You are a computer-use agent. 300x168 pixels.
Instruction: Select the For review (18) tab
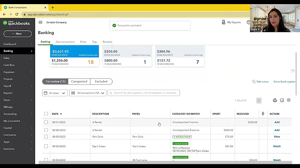55,82
